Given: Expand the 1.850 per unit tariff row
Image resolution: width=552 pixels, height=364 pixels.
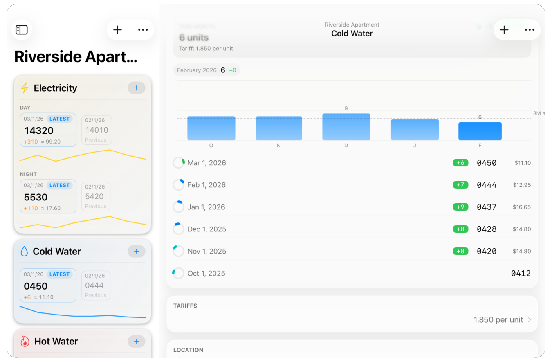Looking at the screenshot, I should pos(502,320).
